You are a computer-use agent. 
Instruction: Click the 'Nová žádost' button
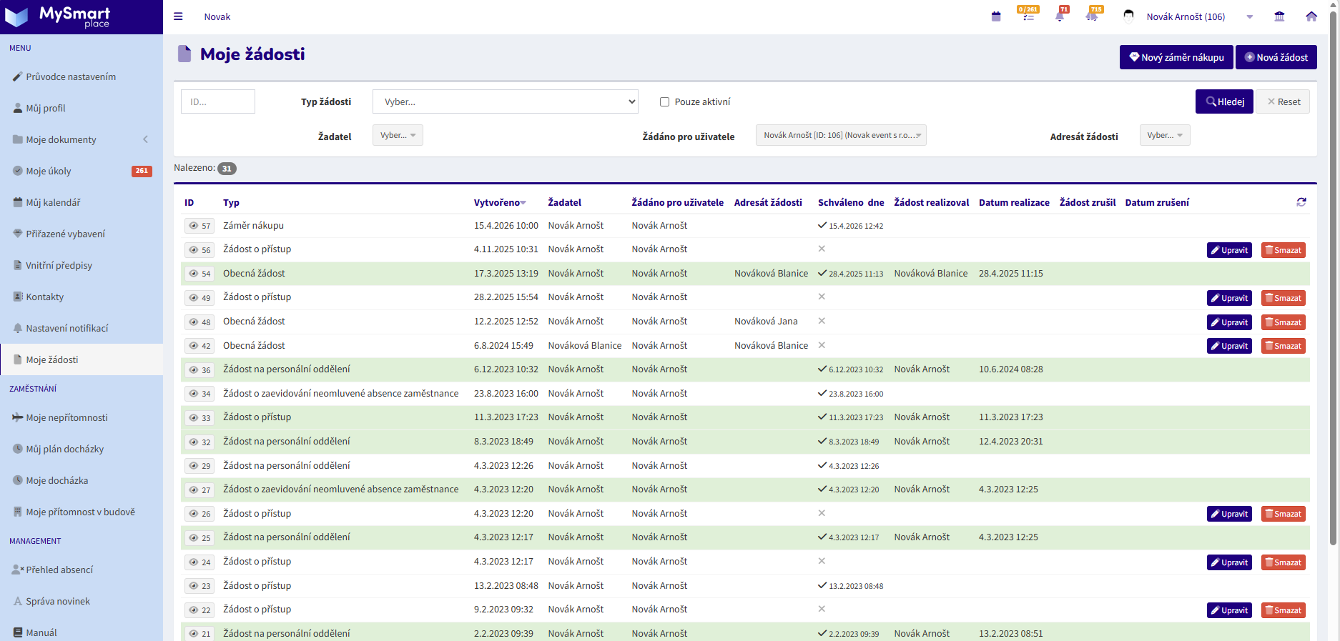pos(1276,57)
